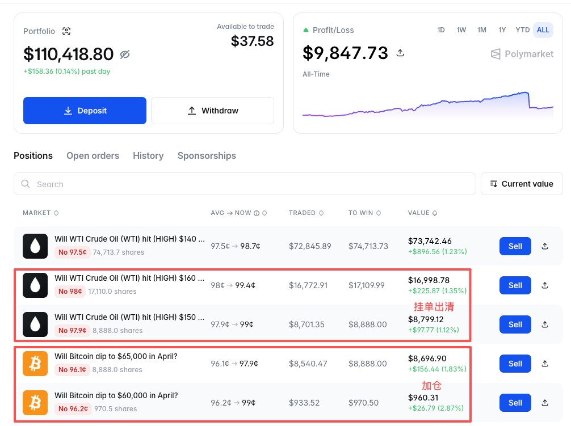
Task: Focus the positions Search field
Action: [245, 184]
